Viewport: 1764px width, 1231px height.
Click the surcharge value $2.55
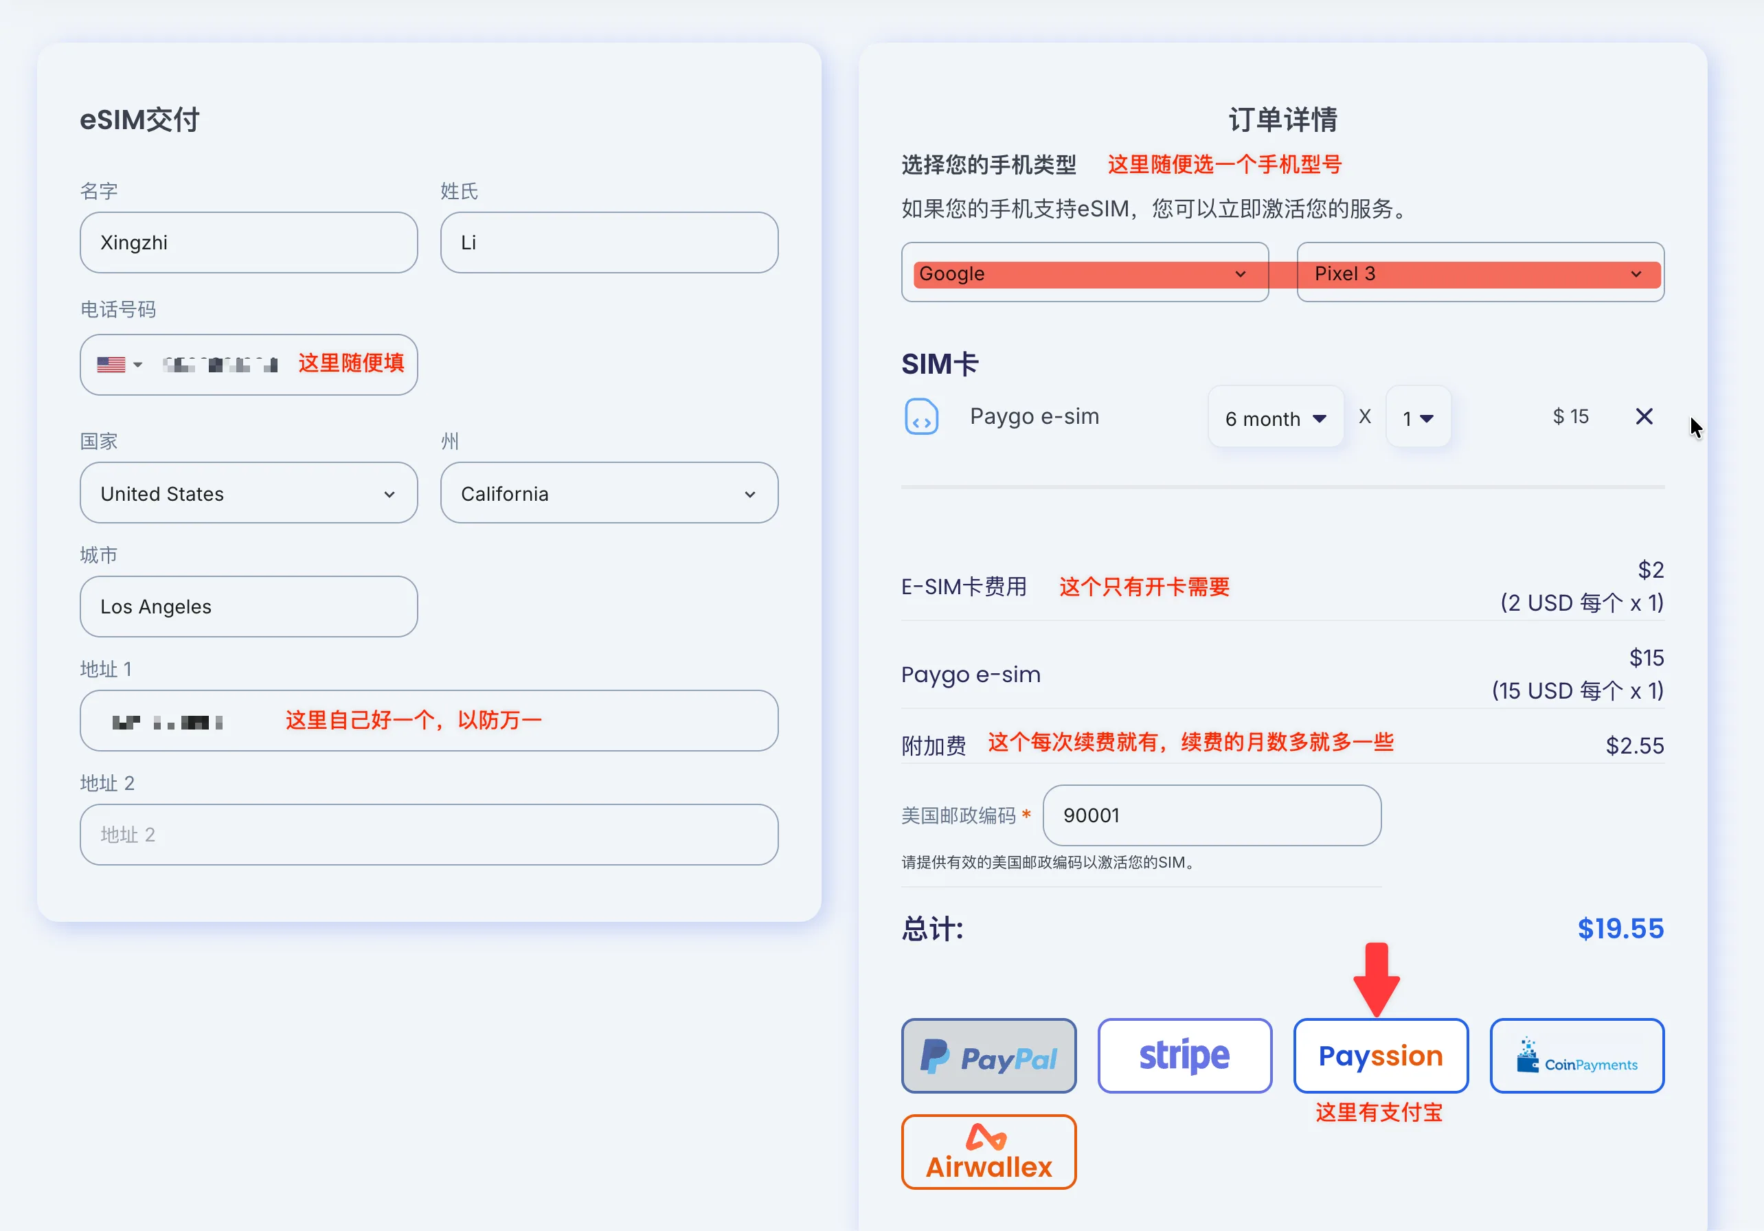point(1634,745)
